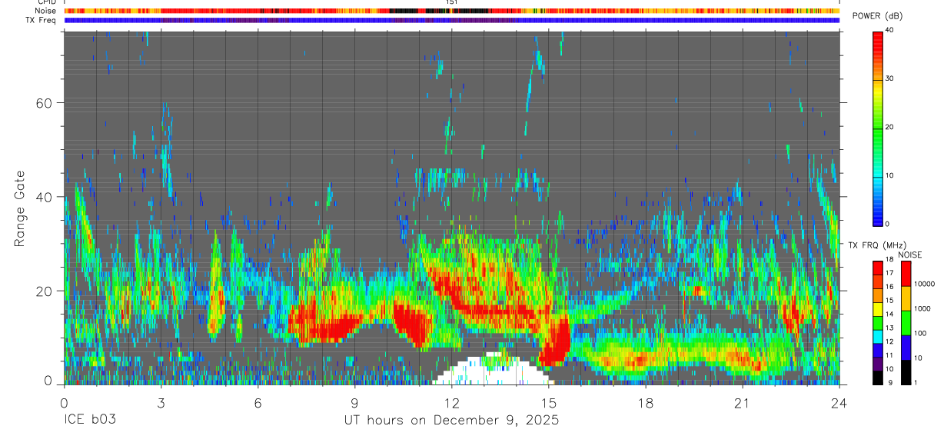Image resolution: width=944 pixels, height=436 pixels.
Task: Click the TX Freq strip row label
Action: (x=42, y=20)
